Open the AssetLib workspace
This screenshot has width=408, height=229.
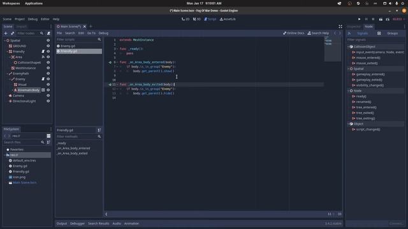[228, 19]
